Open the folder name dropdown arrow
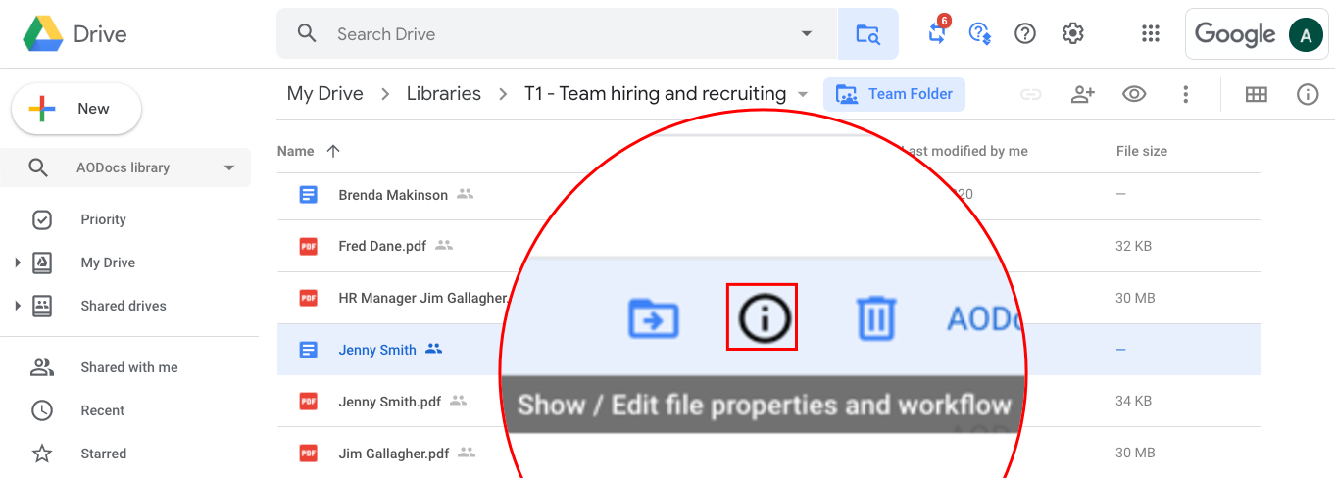1335x478 pixels. [x=803, y=94]
